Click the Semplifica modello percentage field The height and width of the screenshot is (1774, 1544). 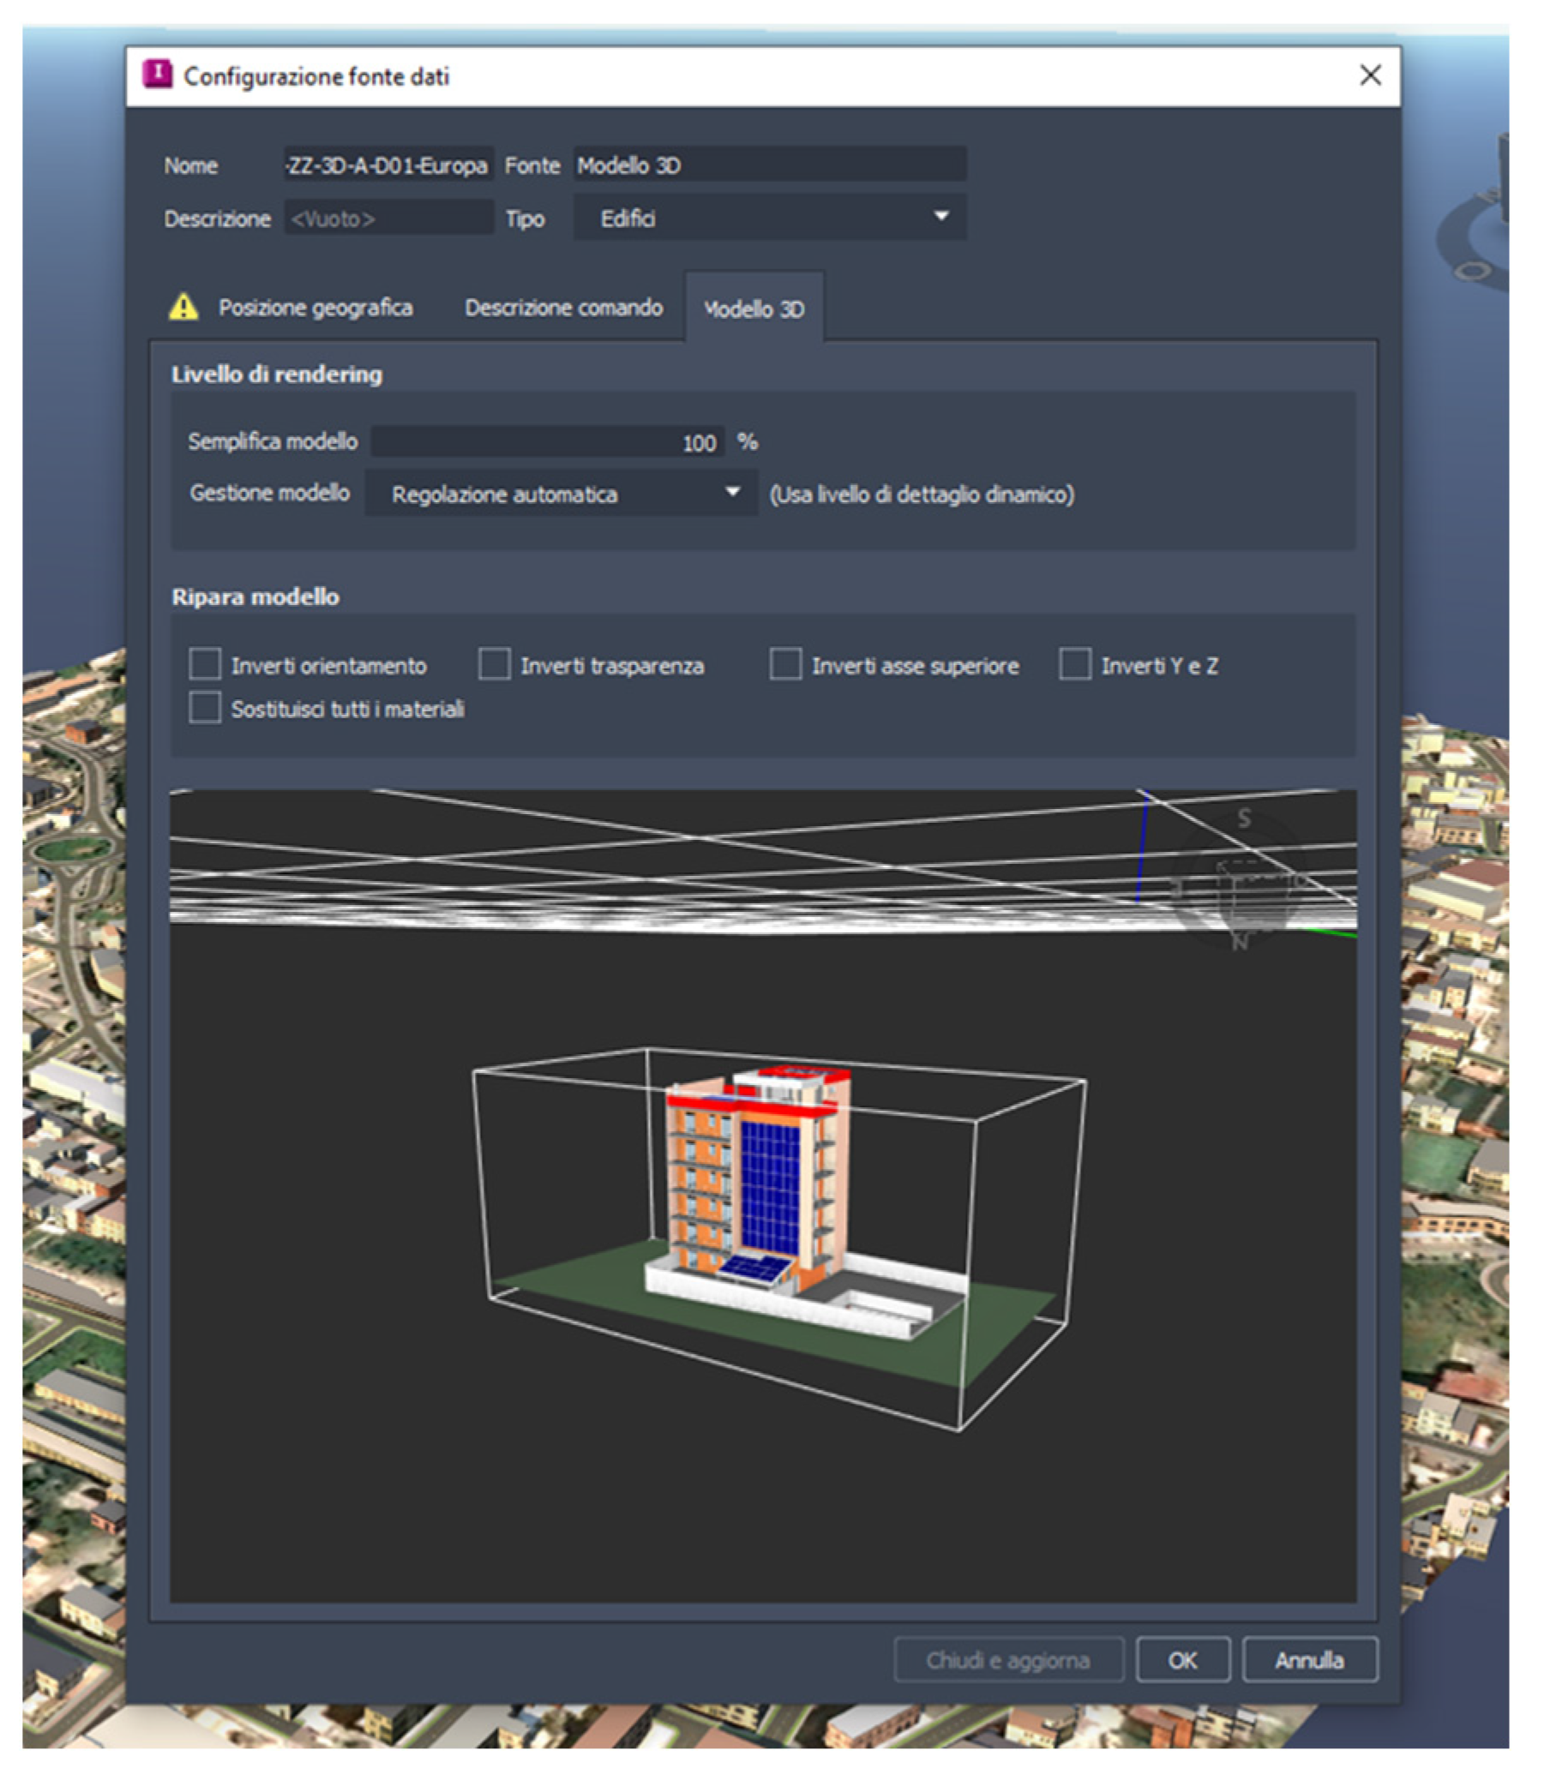548,442
